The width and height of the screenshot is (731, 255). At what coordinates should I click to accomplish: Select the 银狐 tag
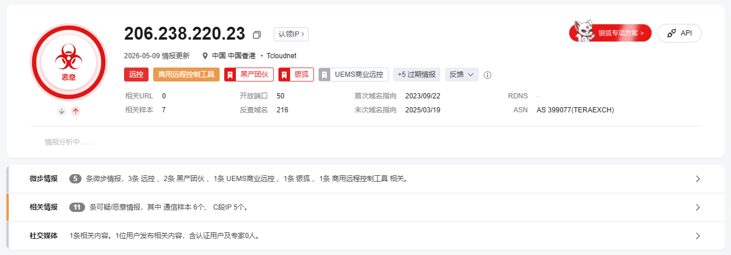296,75
